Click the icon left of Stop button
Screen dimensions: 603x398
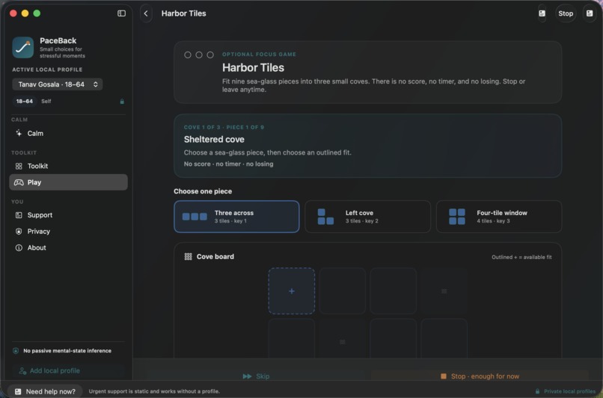click(x=542, y=13)
